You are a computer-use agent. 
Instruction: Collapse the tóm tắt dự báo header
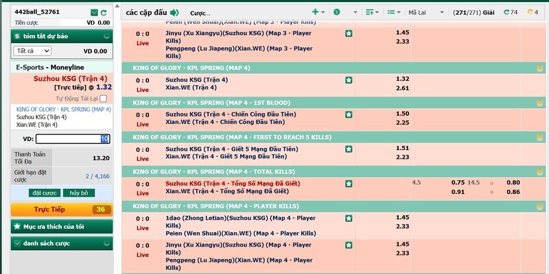62,36
